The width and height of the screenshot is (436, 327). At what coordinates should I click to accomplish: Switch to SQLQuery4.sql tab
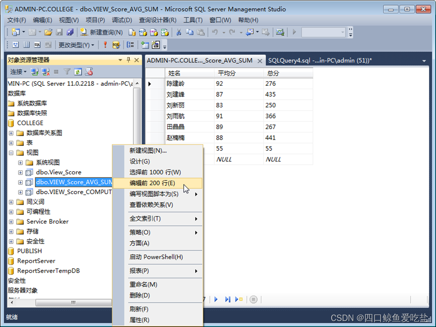coord(320,60)
